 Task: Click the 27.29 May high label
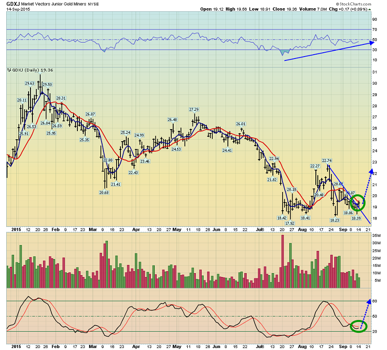pyautogui.click(x=194, y=109)
